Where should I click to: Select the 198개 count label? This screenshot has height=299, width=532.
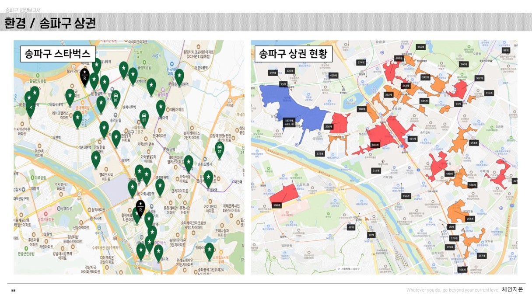472,185
